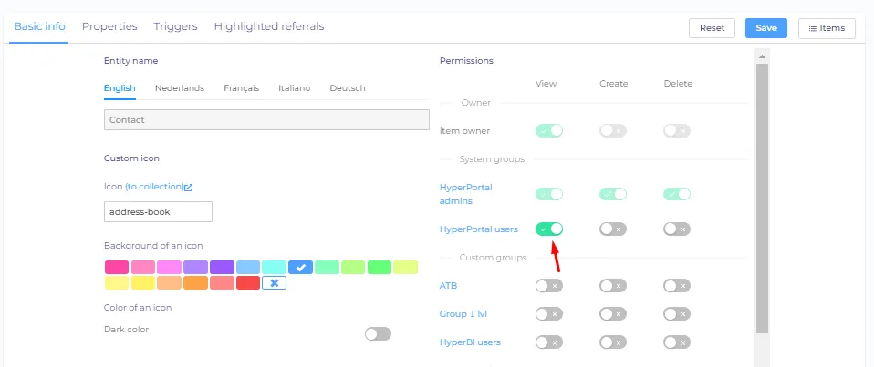Open the HyperBI users group link
The width and height of the screenshot is (874, 367).
point(470,342)
